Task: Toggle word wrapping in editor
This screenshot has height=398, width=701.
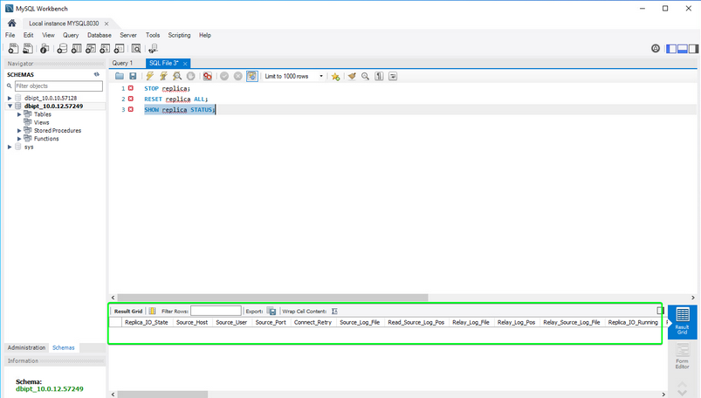Action: click(x=393, y=76)
